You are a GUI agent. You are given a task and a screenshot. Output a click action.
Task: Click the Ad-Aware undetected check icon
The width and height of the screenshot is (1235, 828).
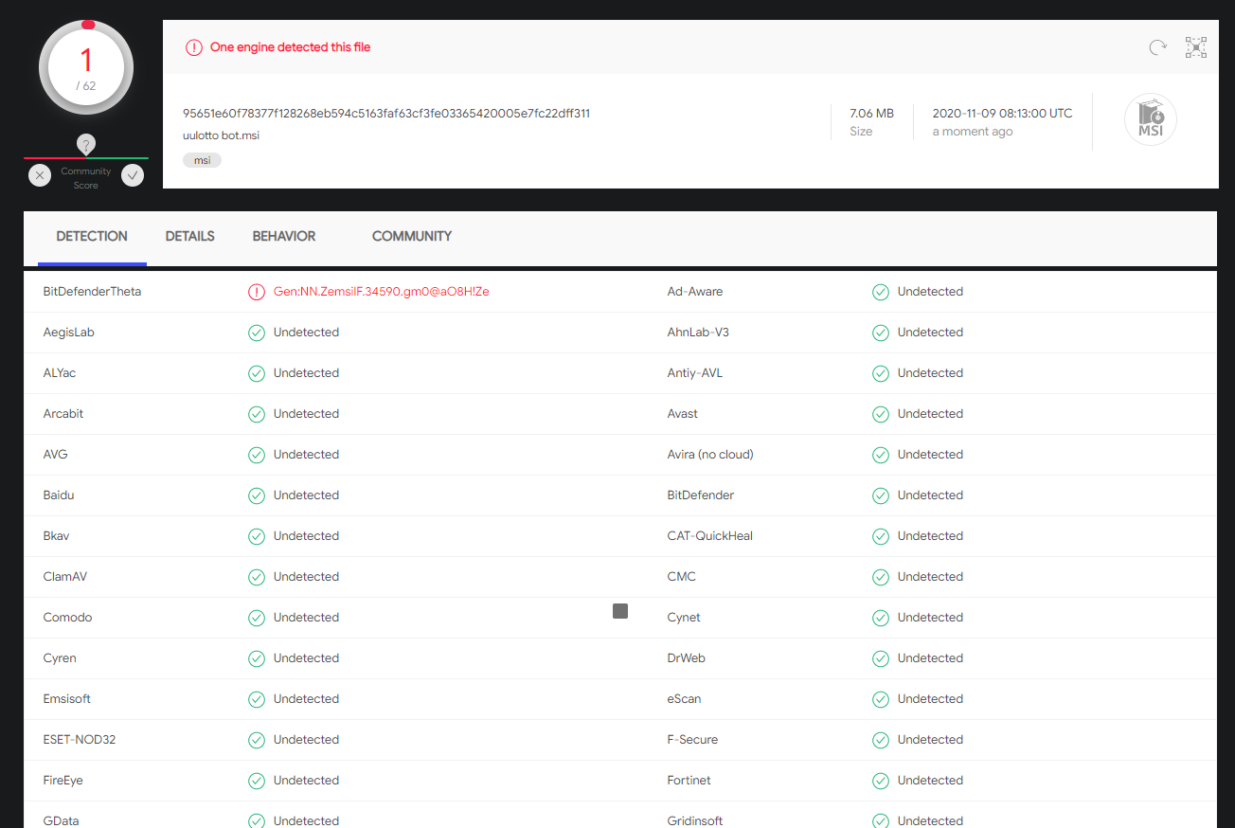point(881,292)
